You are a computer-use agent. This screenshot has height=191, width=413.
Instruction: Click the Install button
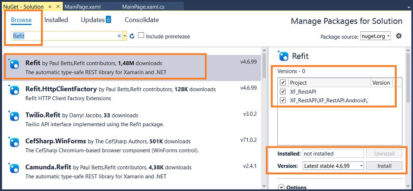pyautogui.click(x=384, y=166)
